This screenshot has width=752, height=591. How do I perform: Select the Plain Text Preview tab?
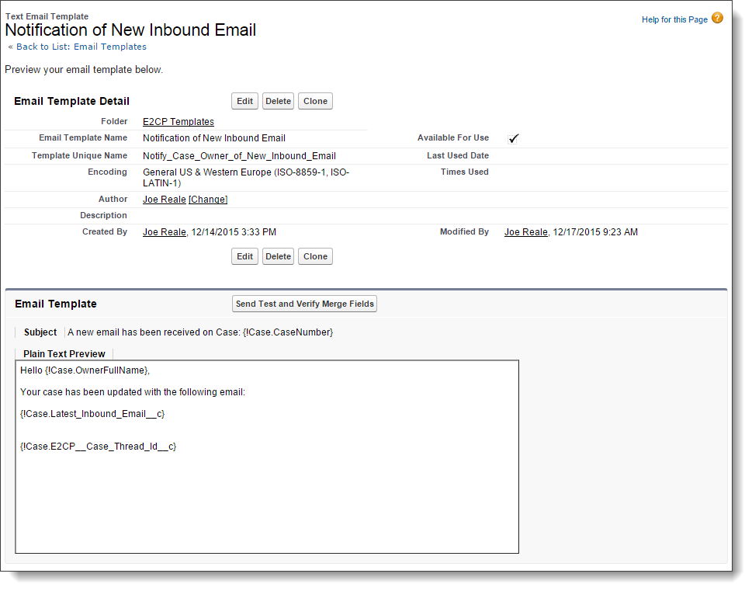pyautogui.click(x=64, y=354)
